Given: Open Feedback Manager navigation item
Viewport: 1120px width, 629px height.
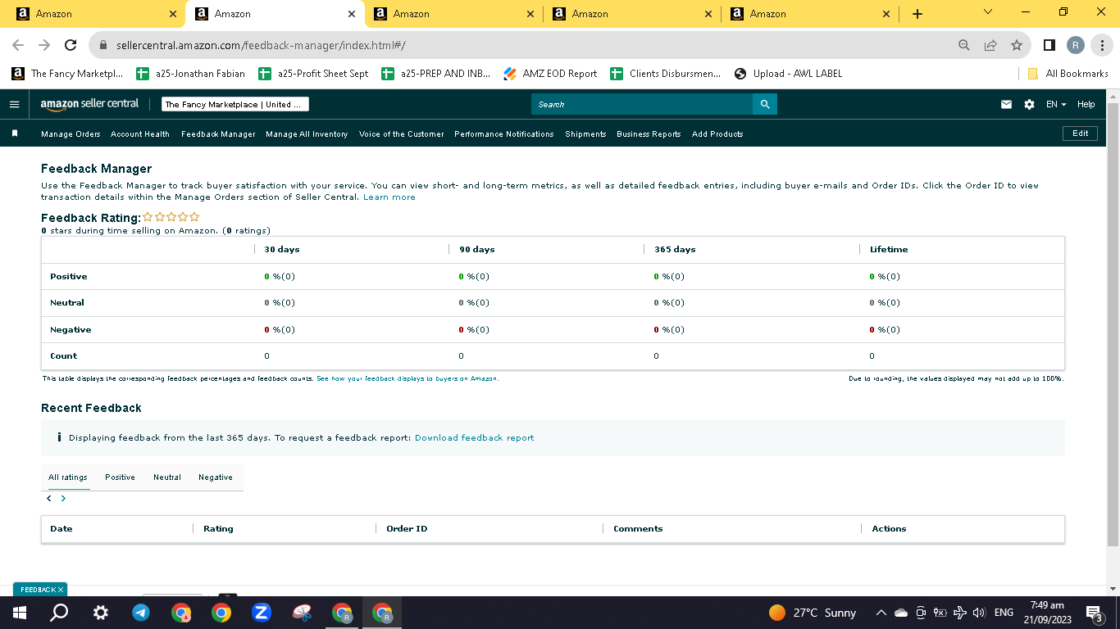Looking at the screenshot, I should click(x=218, y=134).
